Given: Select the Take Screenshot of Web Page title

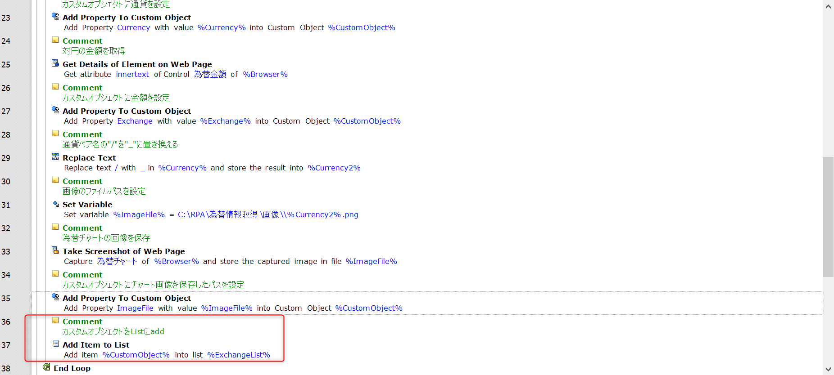Looking at the screenshot, I should tap(124, 251).
